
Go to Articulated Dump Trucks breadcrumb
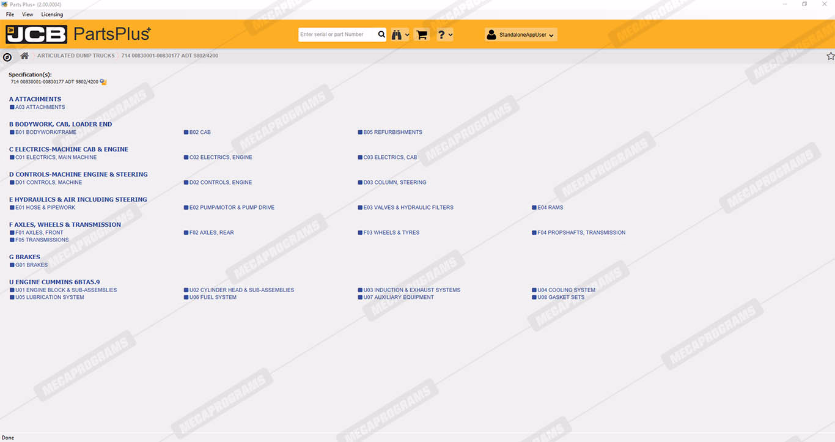coord(76,56)
